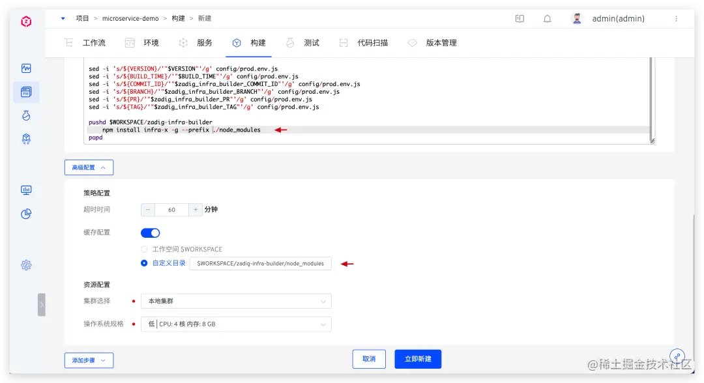Open the test flask icon in the sidebar
704x383 pixels.
point(26,115)
